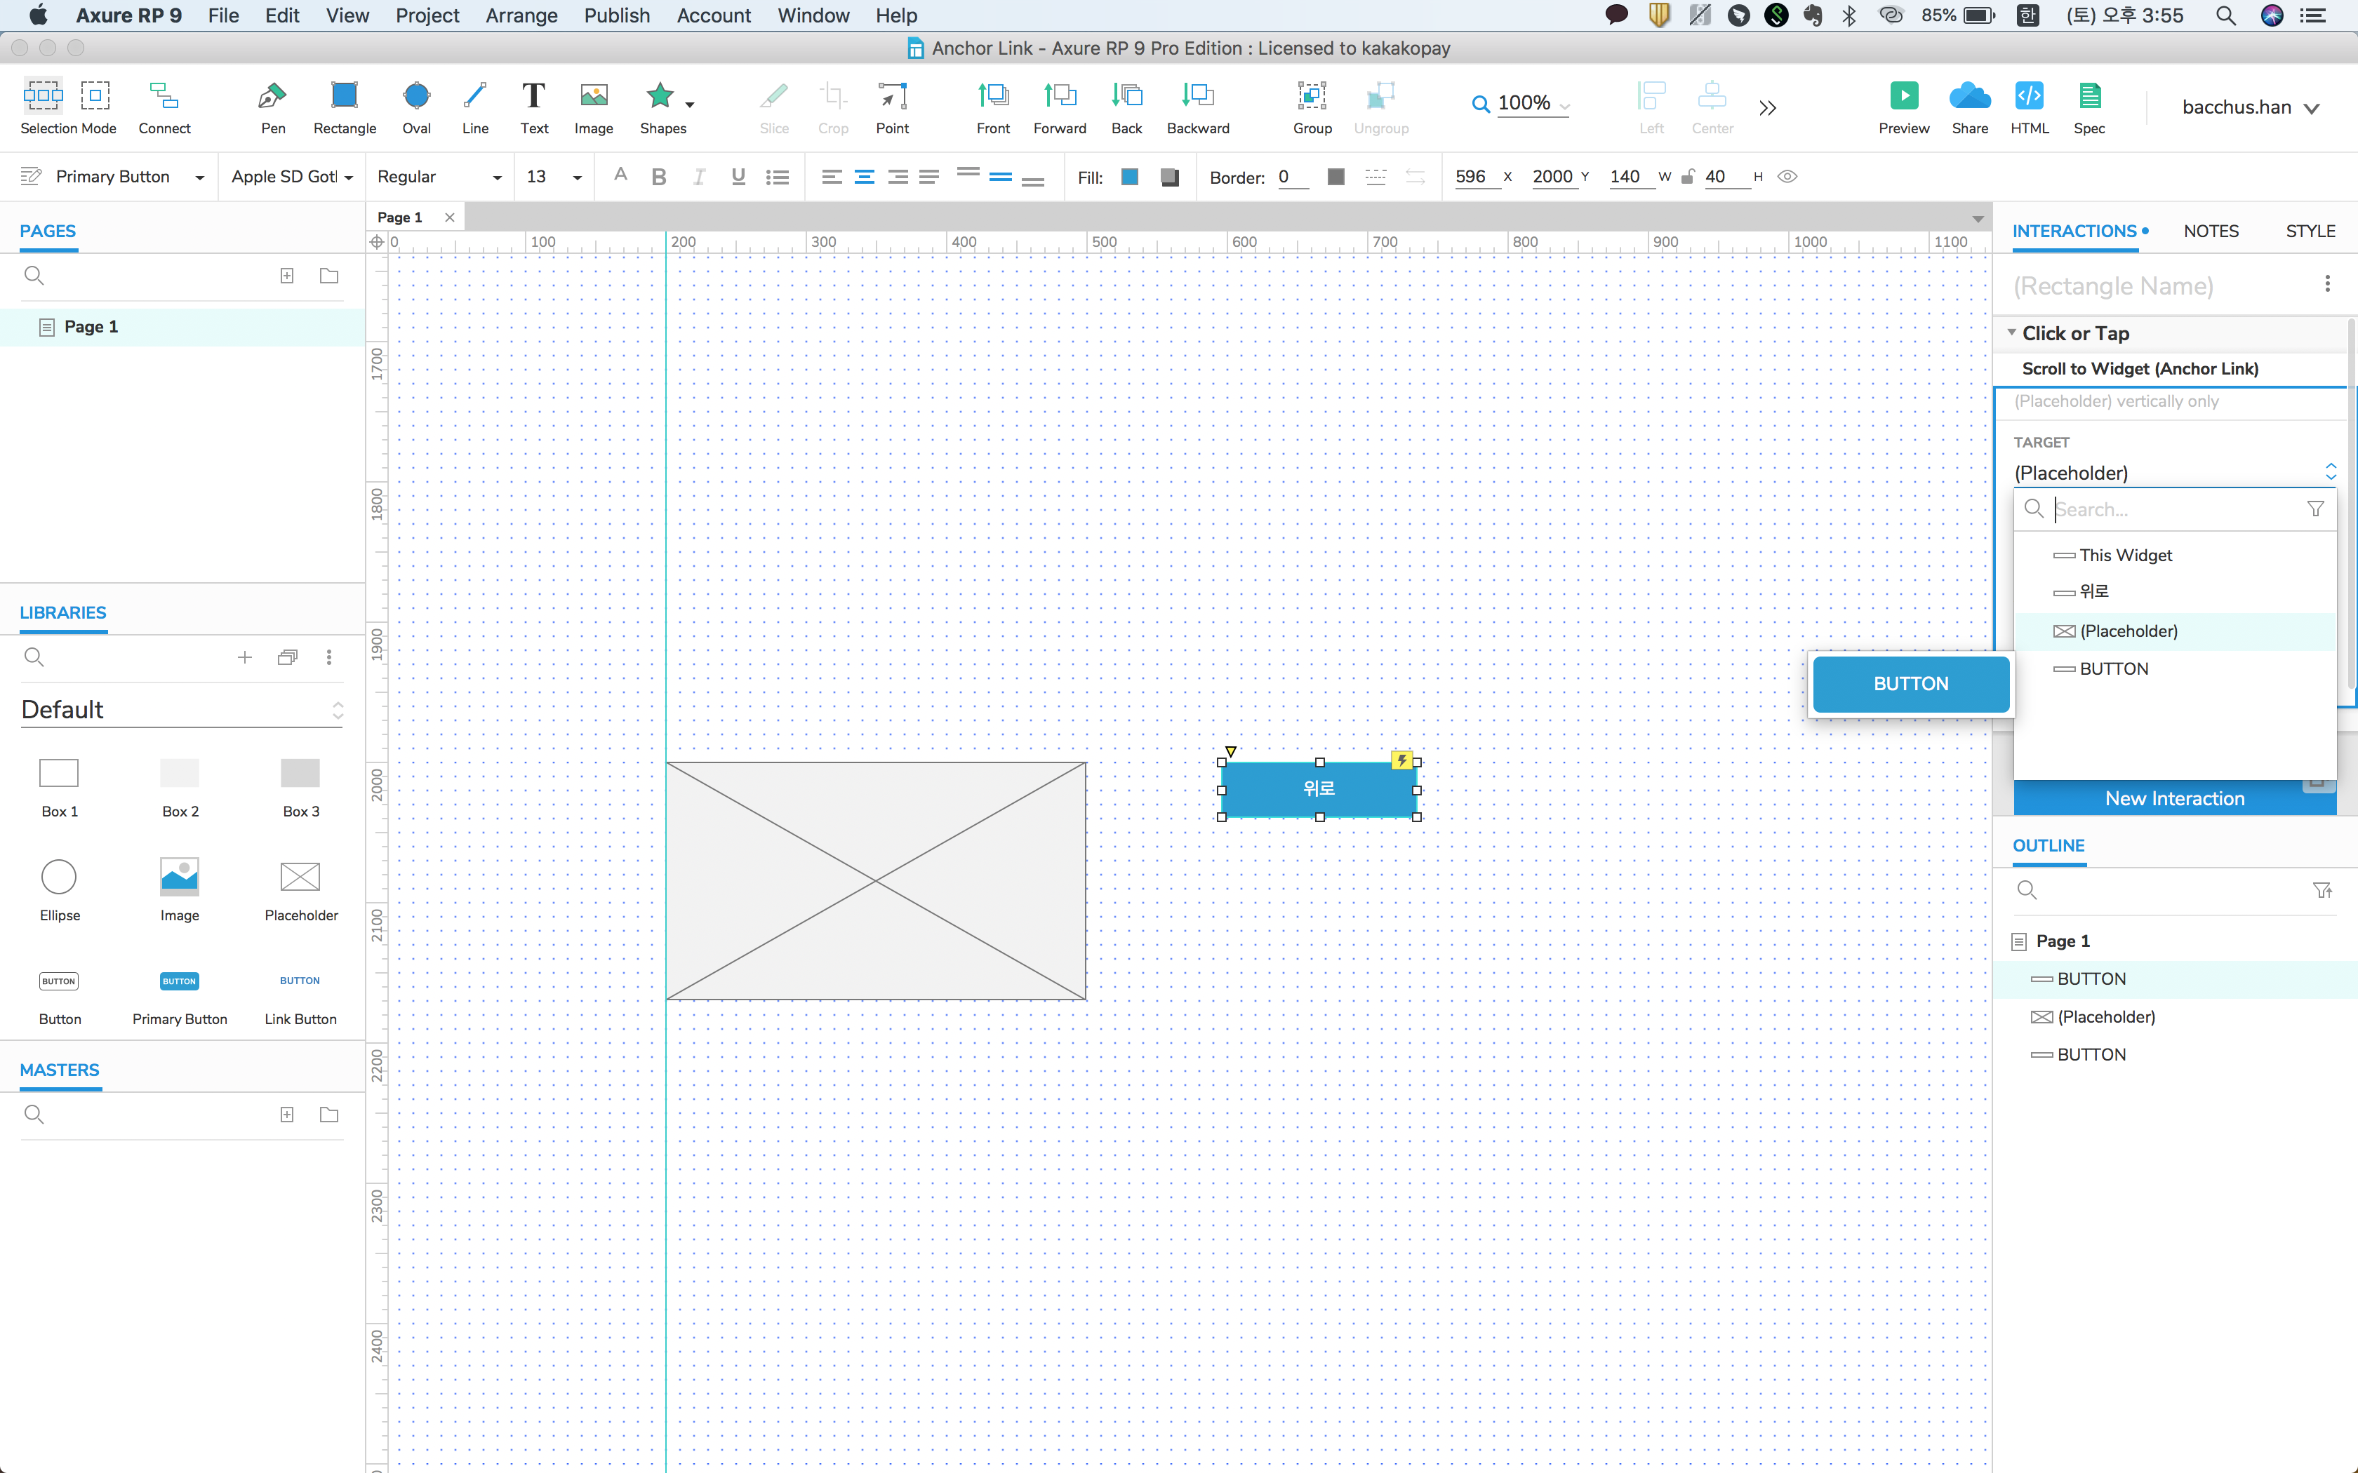Click the Preview play icon

coord(1903,95)
